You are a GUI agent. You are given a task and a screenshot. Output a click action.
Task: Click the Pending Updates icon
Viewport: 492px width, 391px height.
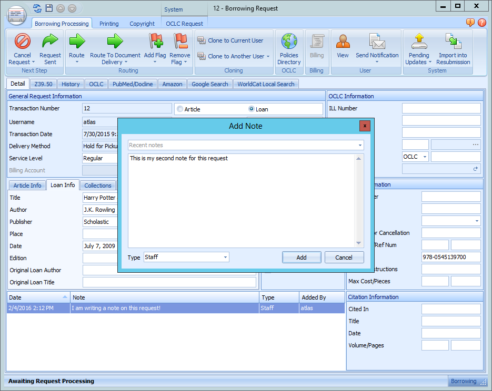(419, 42)
